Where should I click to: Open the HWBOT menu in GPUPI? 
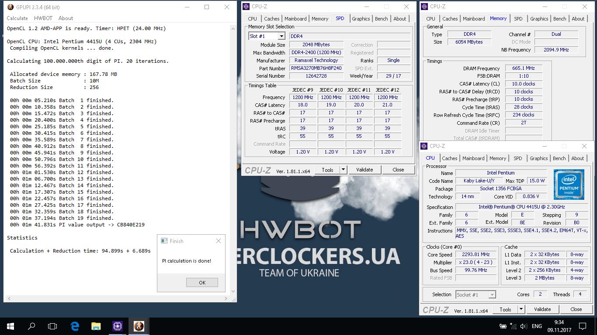pyautogui.click(x=43, y=18)
